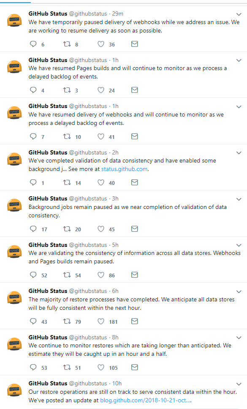This screenshot has width=247, height=409.
Task: Like the Background jobs remain paused tweet
Action: click(x=101, y=229)
